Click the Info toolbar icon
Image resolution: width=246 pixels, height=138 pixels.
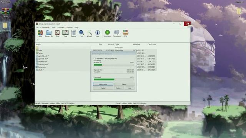point(97,33)
